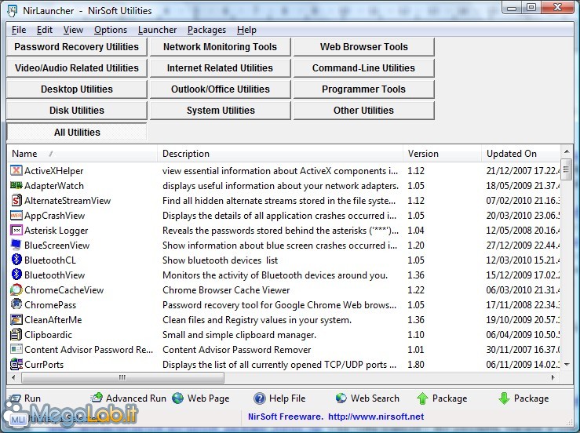This screenshot has height=433, width=580.
Task: Show Desktop Utilities category
Action: [77, 89]
